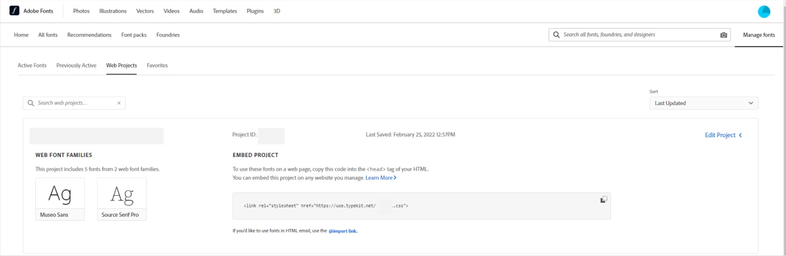
Task: Open Audio in the top navigation
Action: click(196, 11)
